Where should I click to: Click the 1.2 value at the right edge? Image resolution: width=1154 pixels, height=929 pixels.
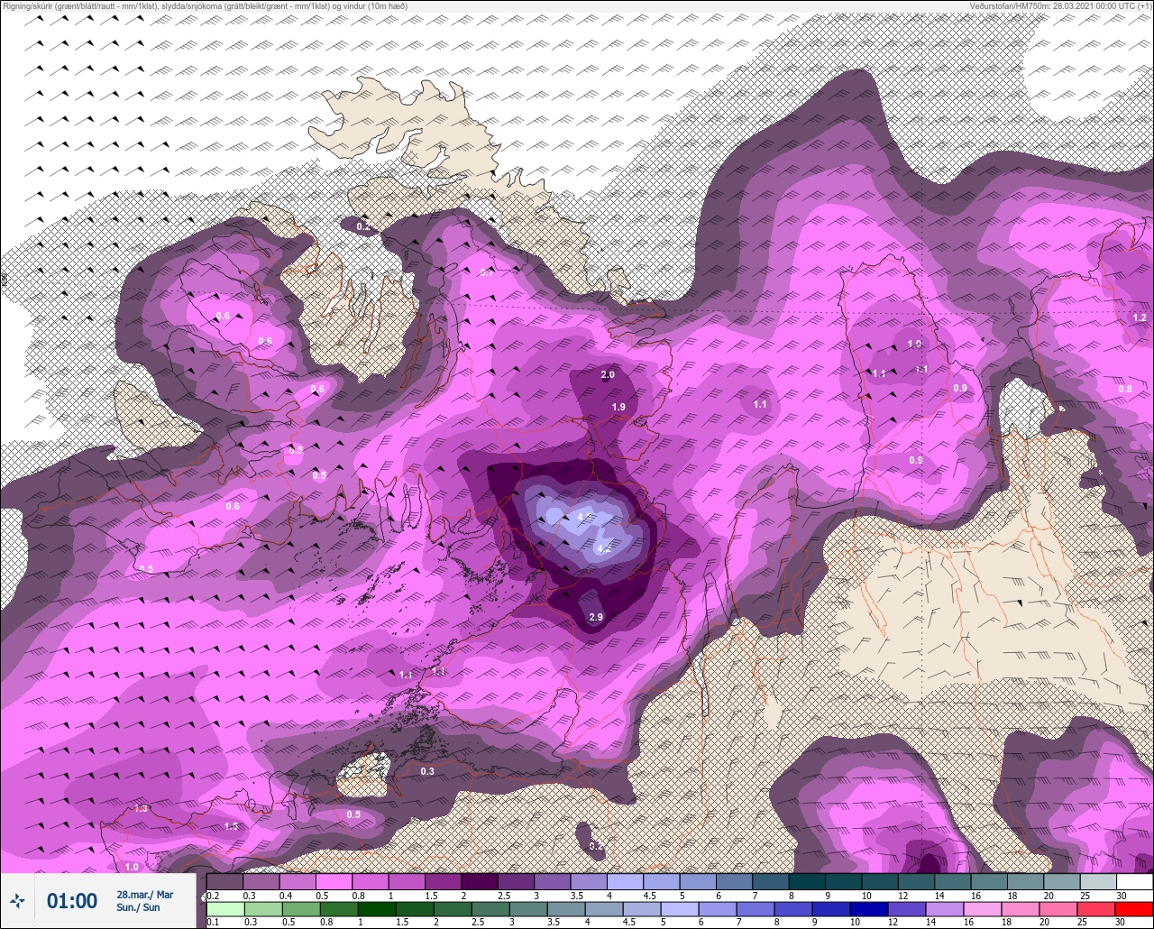coord(1140,317)
